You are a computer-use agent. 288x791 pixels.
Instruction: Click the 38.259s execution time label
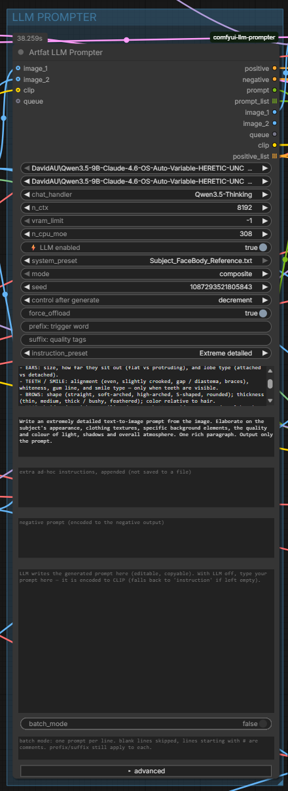coord(30,39)
